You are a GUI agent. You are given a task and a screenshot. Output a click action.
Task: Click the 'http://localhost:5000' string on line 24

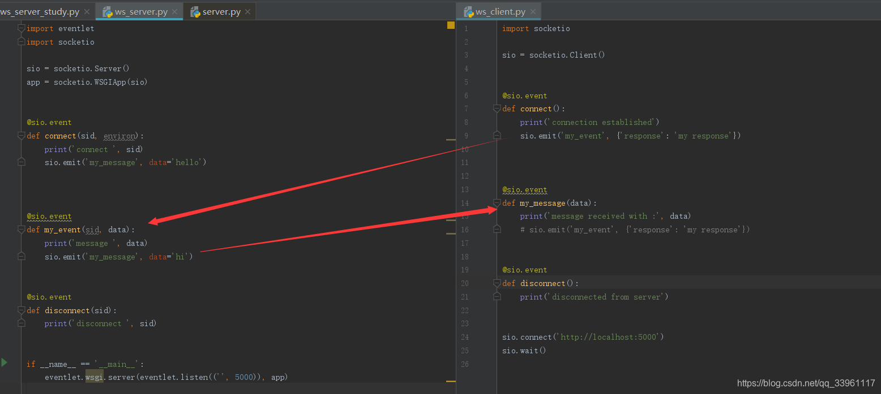coord(609,337)
